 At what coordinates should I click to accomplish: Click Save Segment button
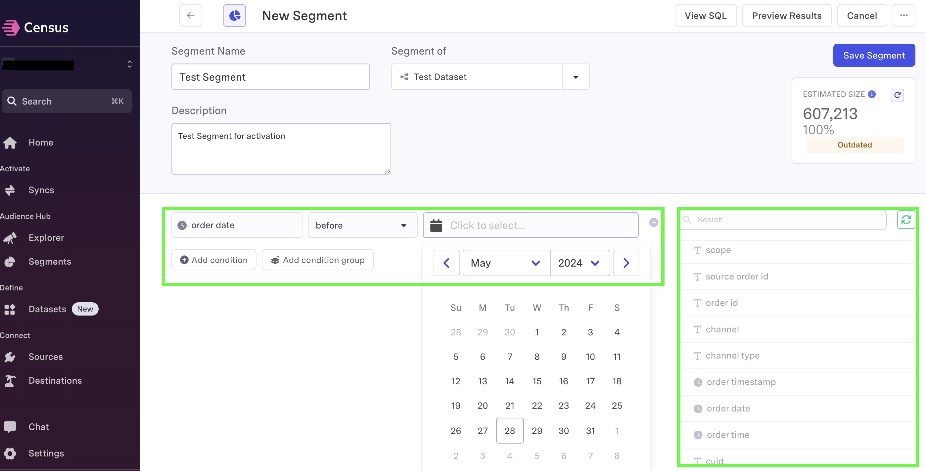click(874, 55)
